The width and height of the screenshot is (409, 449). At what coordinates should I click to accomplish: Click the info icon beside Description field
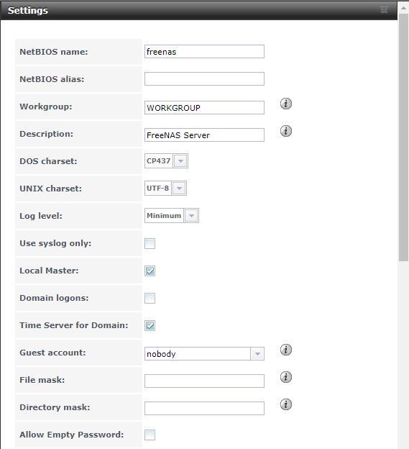286,131
